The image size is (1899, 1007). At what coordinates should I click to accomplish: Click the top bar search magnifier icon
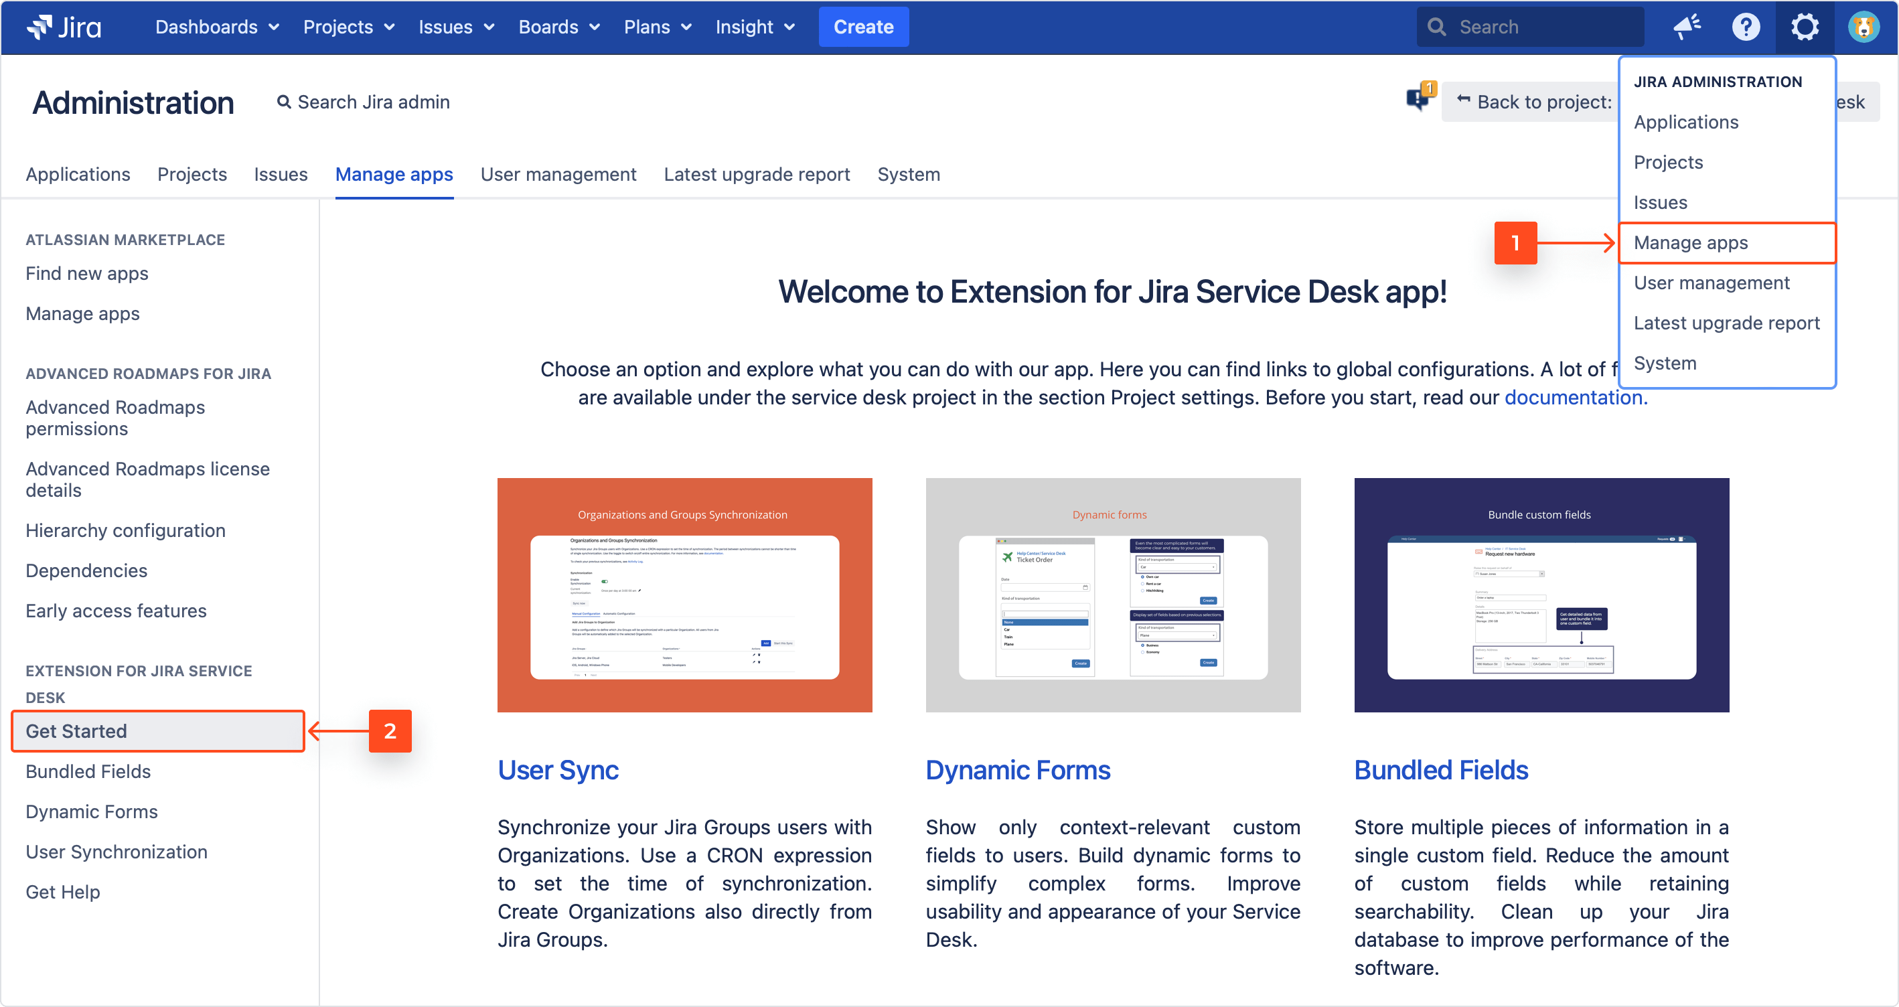click(x=1436, y=27)
